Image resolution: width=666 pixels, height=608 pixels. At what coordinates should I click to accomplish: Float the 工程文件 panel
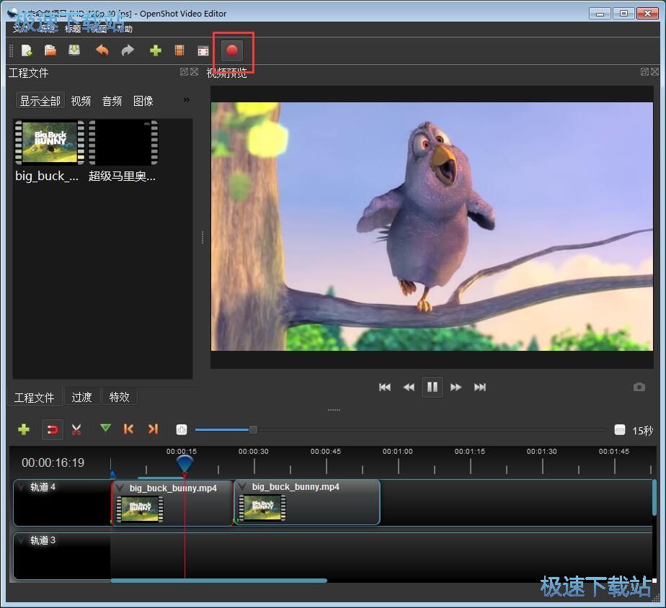[184, 72]
